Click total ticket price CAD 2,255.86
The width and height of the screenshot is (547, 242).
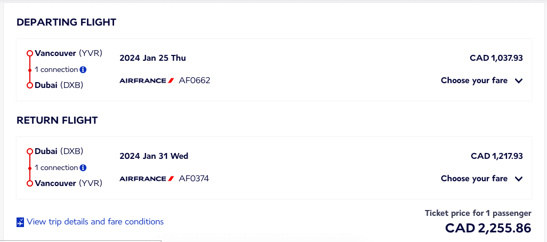(488, 228)
